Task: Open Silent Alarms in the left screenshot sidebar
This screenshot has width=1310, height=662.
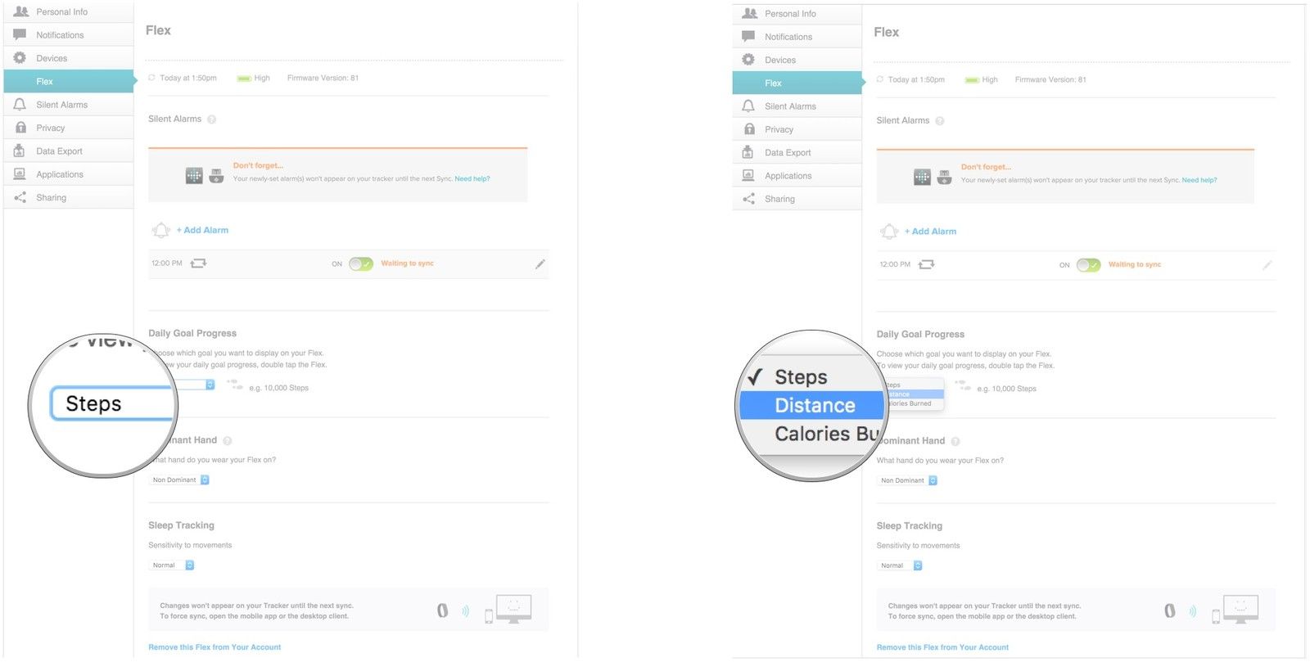Action: pos(61,105)
